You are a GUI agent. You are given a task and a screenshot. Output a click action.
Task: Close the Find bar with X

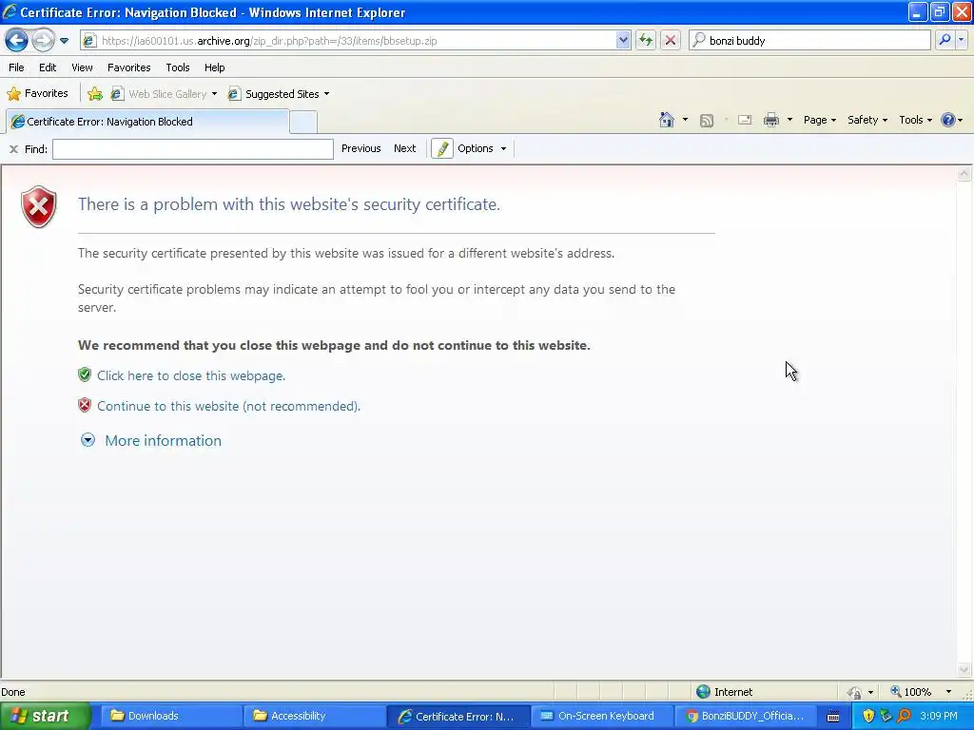click(13, 149)
